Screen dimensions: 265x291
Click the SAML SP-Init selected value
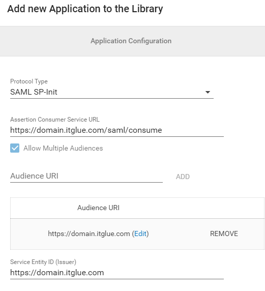coord(34,92)
